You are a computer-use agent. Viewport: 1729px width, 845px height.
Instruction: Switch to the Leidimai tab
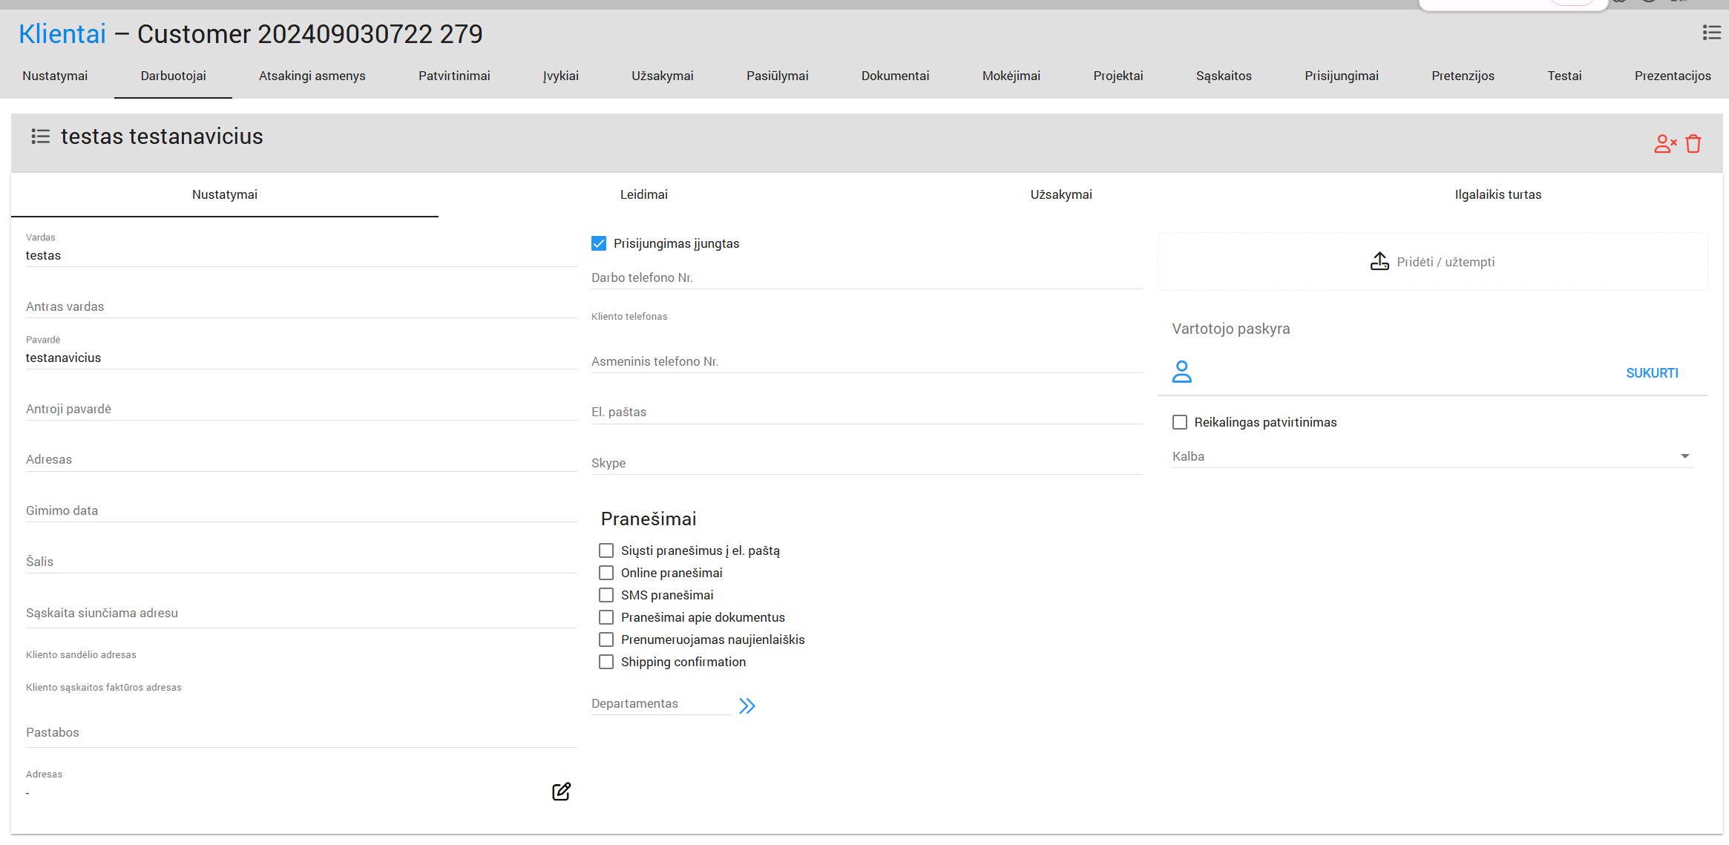(643, 194)
